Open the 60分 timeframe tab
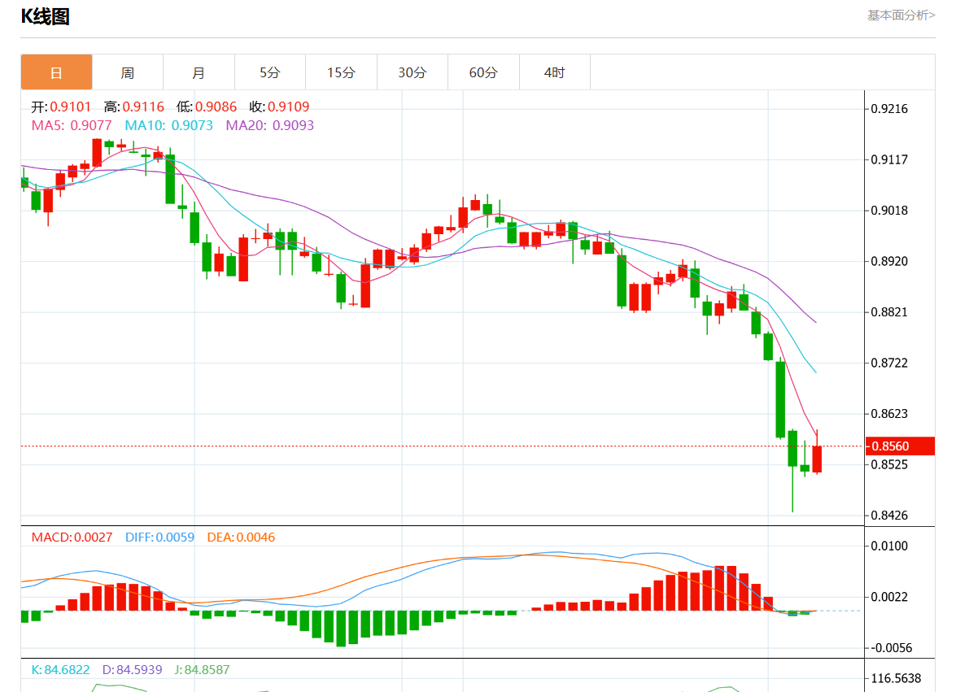 pyautogui.click(x=483, y=72)
